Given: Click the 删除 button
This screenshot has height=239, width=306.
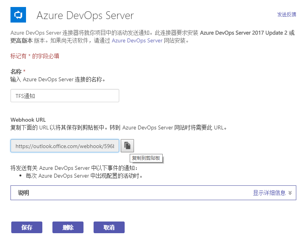Looking at the screenshot, I should (68, 227).
